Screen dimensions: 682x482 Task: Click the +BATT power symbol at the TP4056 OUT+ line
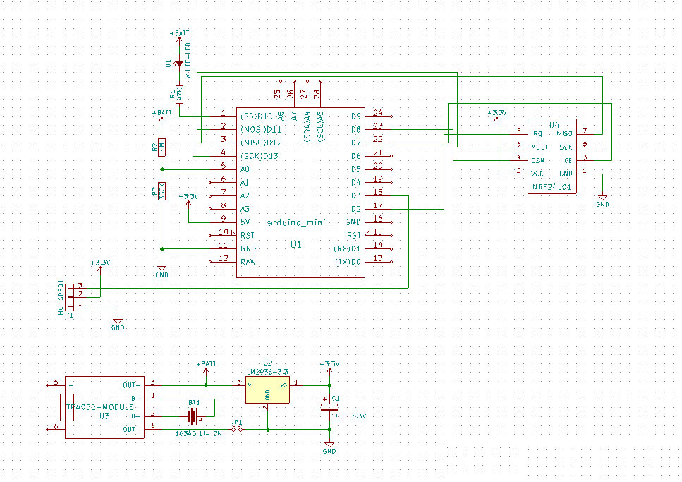206,368
